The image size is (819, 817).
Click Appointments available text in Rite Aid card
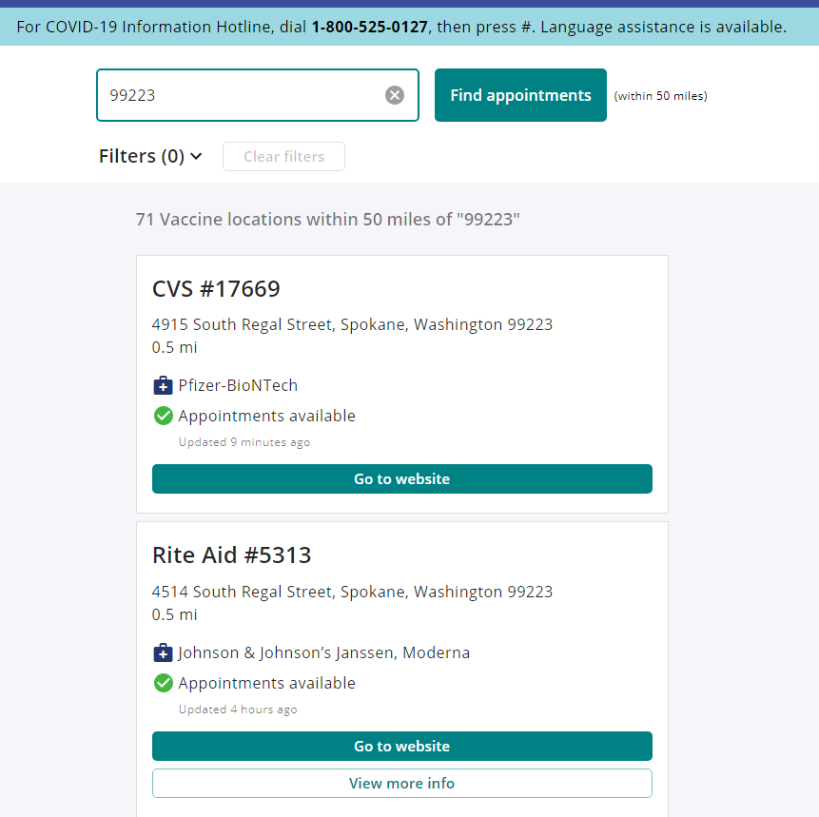pyautogui.click(x=266, y=683)
